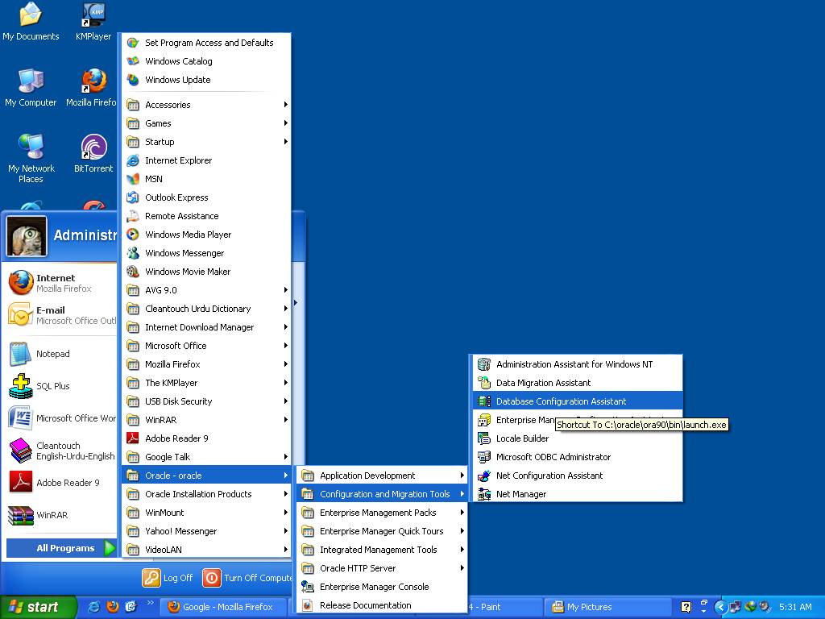Open Yahoo! Messenger menu entry
The height and width of the screenshot is (619, 825).
coord(206,531)
